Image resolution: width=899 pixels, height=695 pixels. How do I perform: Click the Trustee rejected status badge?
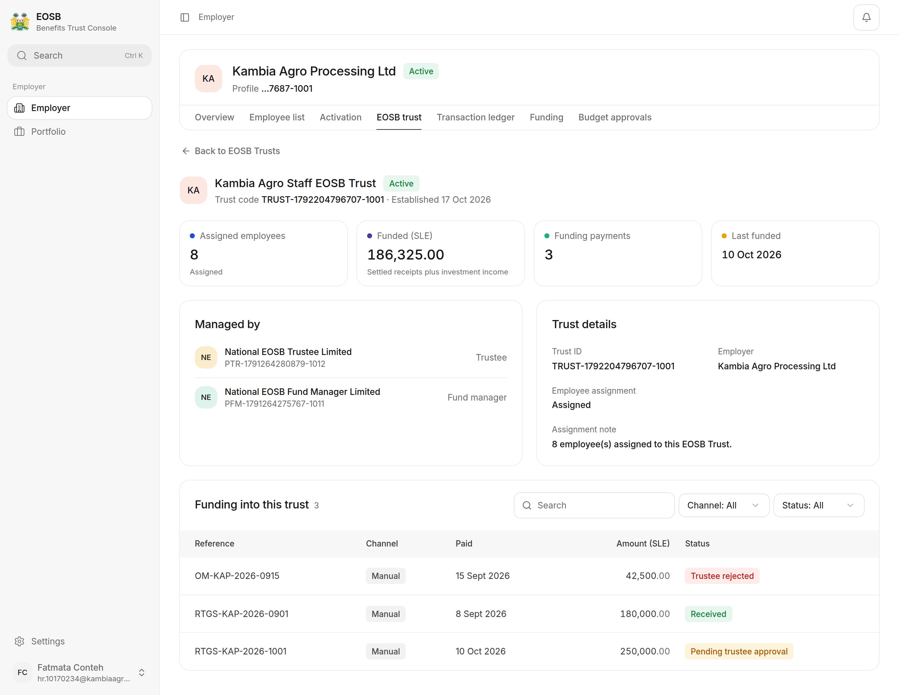[722, 576]
